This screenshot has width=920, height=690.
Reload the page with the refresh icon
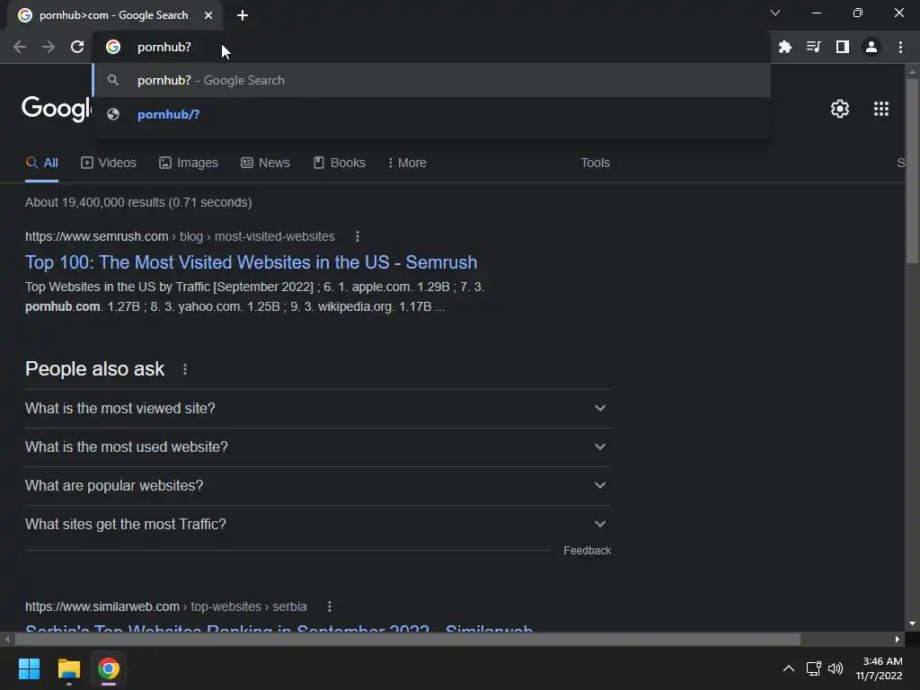tap(77, 47)
